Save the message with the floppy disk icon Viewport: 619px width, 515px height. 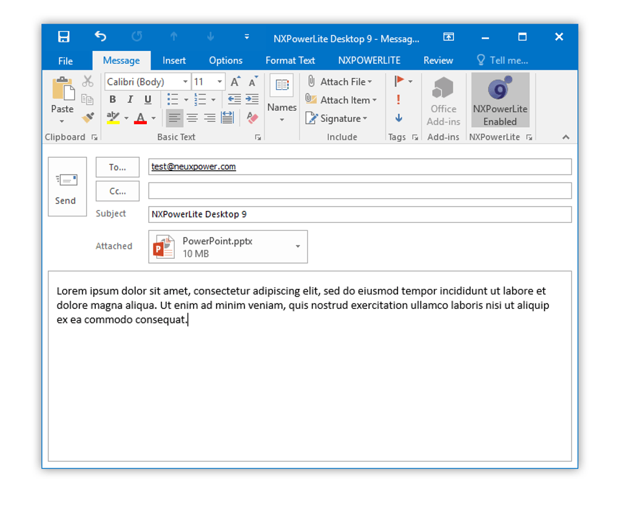[x=64, y=36]
